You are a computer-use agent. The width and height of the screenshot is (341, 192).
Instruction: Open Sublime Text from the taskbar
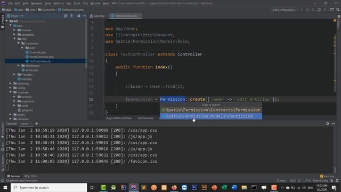(x=144, y=187)
